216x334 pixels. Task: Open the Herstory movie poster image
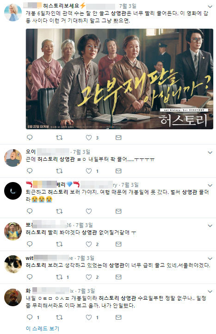pos(119,79)
